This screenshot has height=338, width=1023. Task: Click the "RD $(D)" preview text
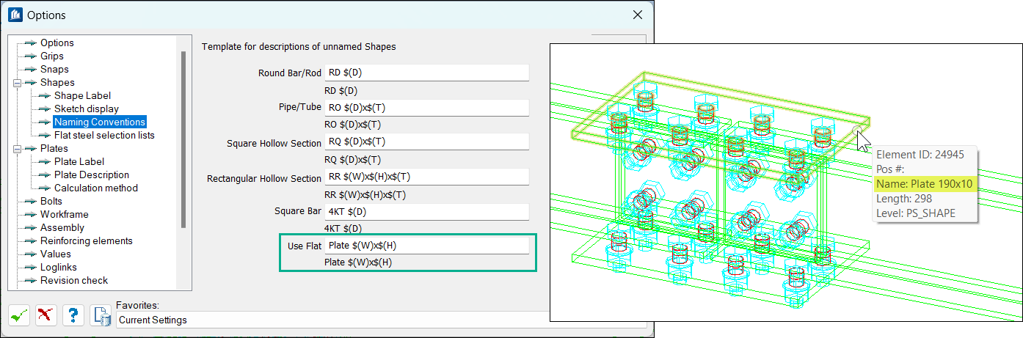coord(341,91)
